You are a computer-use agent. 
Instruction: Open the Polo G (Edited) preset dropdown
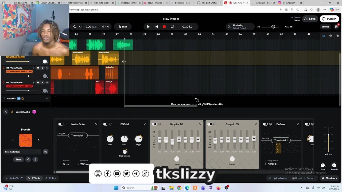coord(22,152)
